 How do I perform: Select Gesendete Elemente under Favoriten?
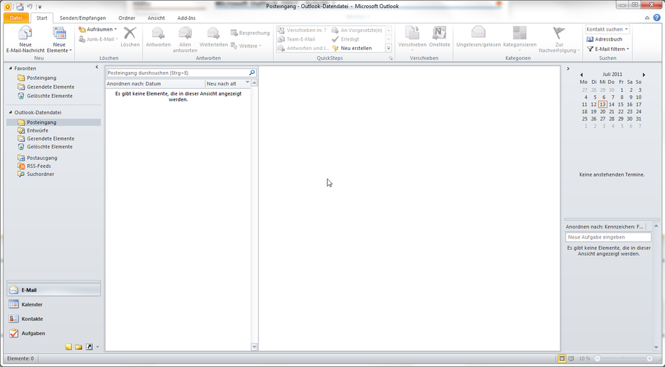tap(51, 87)
